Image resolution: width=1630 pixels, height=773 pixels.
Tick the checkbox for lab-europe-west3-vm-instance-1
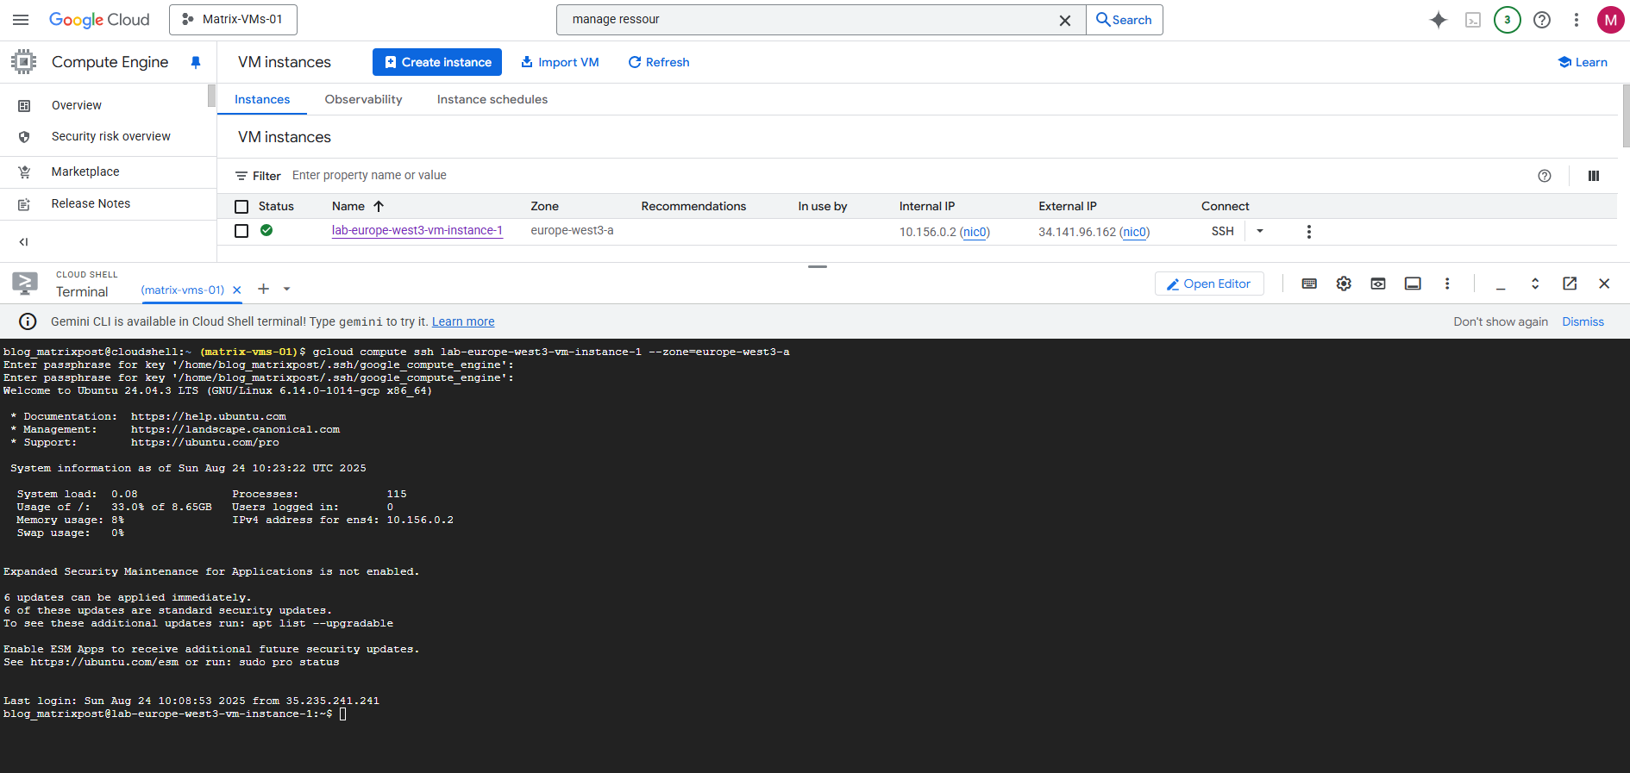pyautogui.click(x=241, y=231)
